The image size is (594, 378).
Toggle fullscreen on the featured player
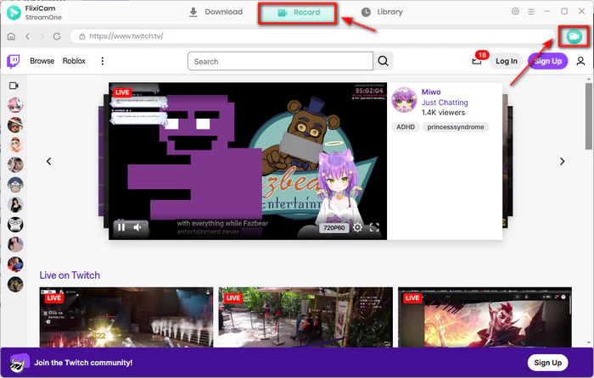click(374, 227)
